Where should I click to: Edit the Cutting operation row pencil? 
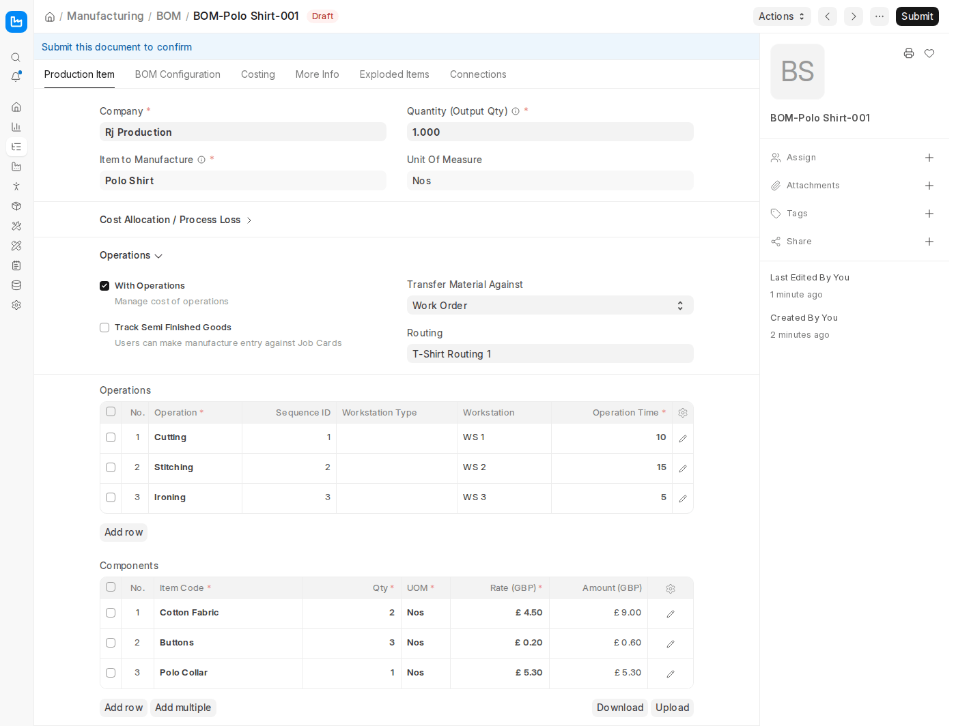[683, 439]
